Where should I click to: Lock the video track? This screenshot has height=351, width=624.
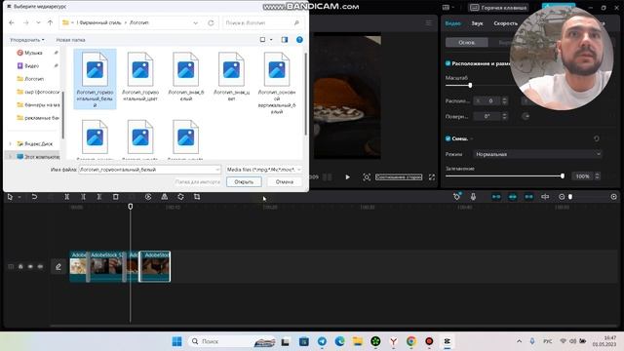pyautogui.click(x=20, y=266)
